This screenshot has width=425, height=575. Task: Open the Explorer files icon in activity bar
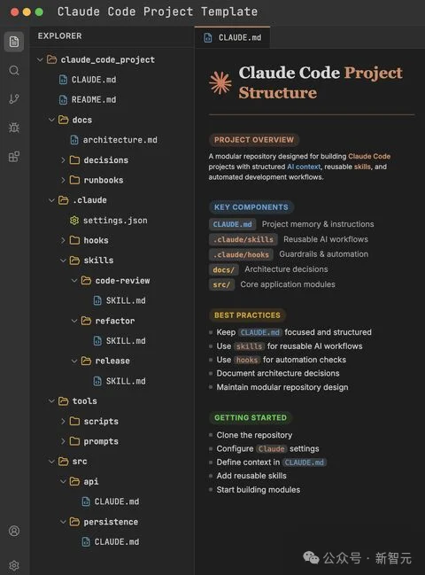(x=14, y=42)
